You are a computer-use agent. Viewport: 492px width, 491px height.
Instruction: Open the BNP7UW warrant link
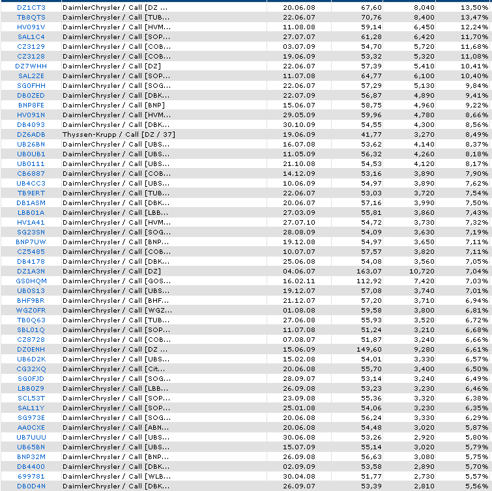coord(31,242)
